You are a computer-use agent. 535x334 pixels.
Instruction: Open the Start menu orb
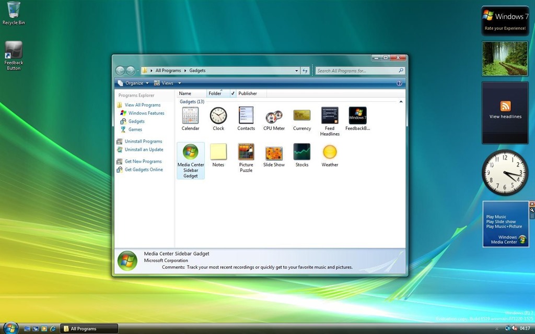(10, 328)
